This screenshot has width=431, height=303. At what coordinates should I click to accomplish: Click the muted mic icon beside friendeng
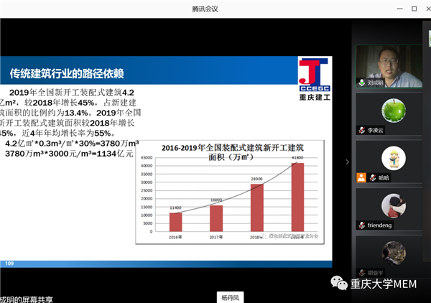coord(362,225)
